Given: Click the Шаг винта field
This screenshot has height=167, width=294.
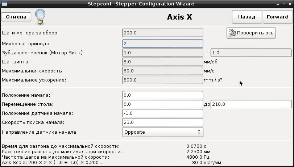Looking at the screenshot, I should (x=162, y=62).
